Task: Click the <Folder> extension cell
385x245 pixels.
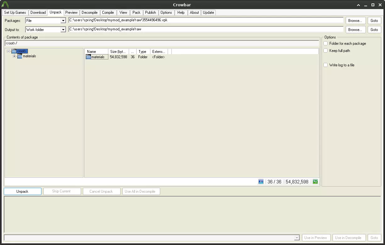Action: pos(159,57)
